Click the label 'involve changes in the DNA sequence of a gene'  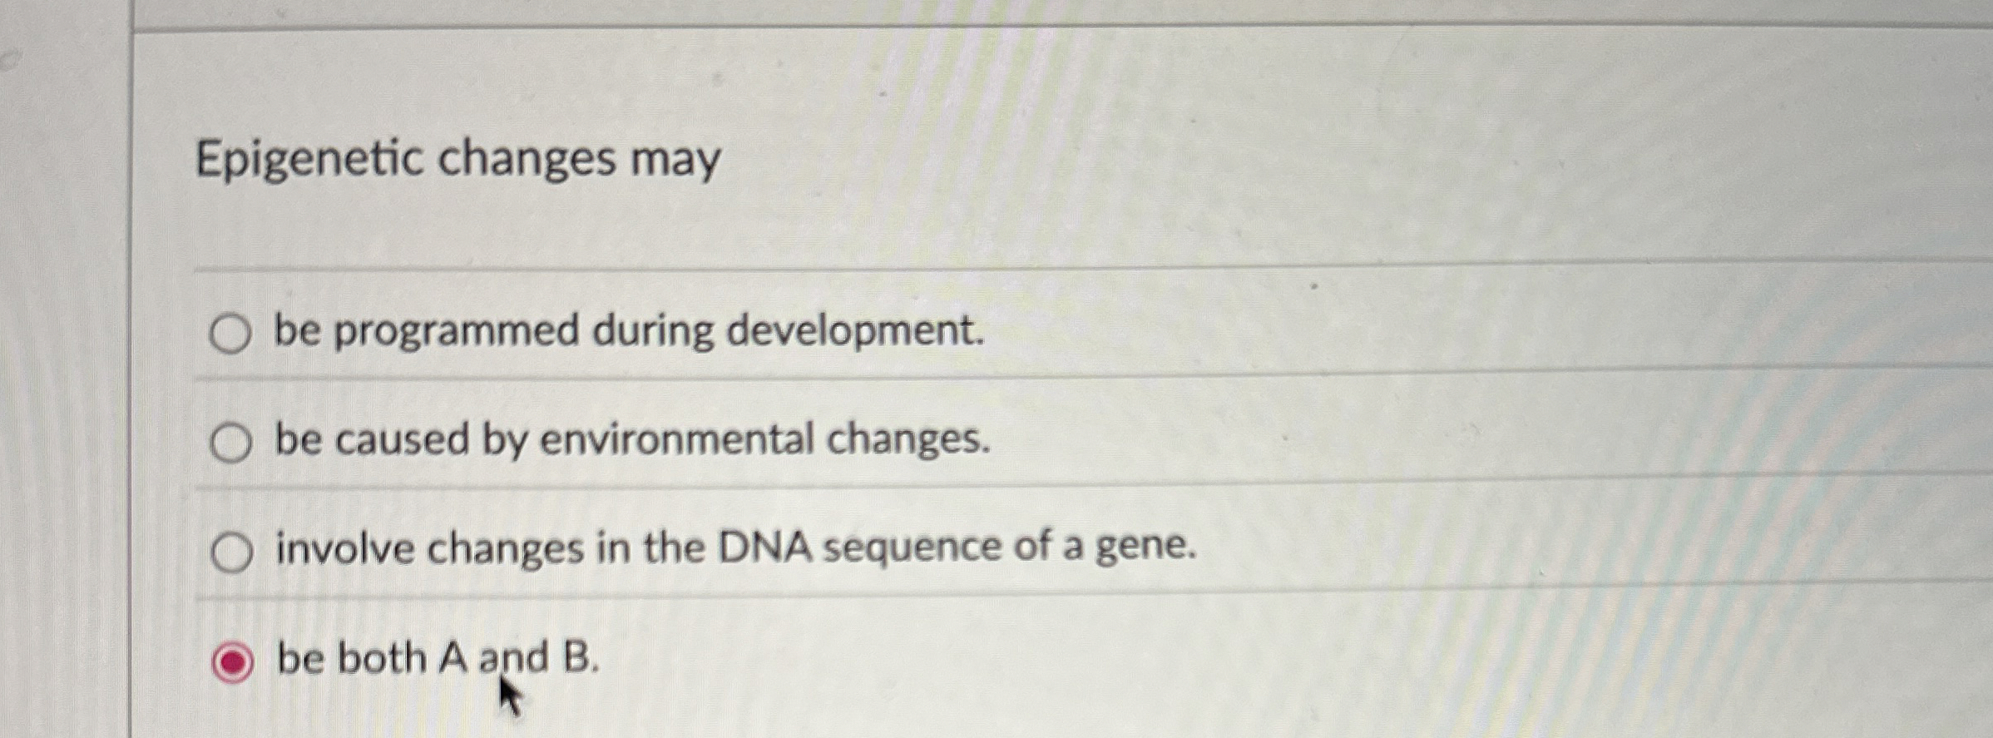pyautogui.click(x=734, y=546)
